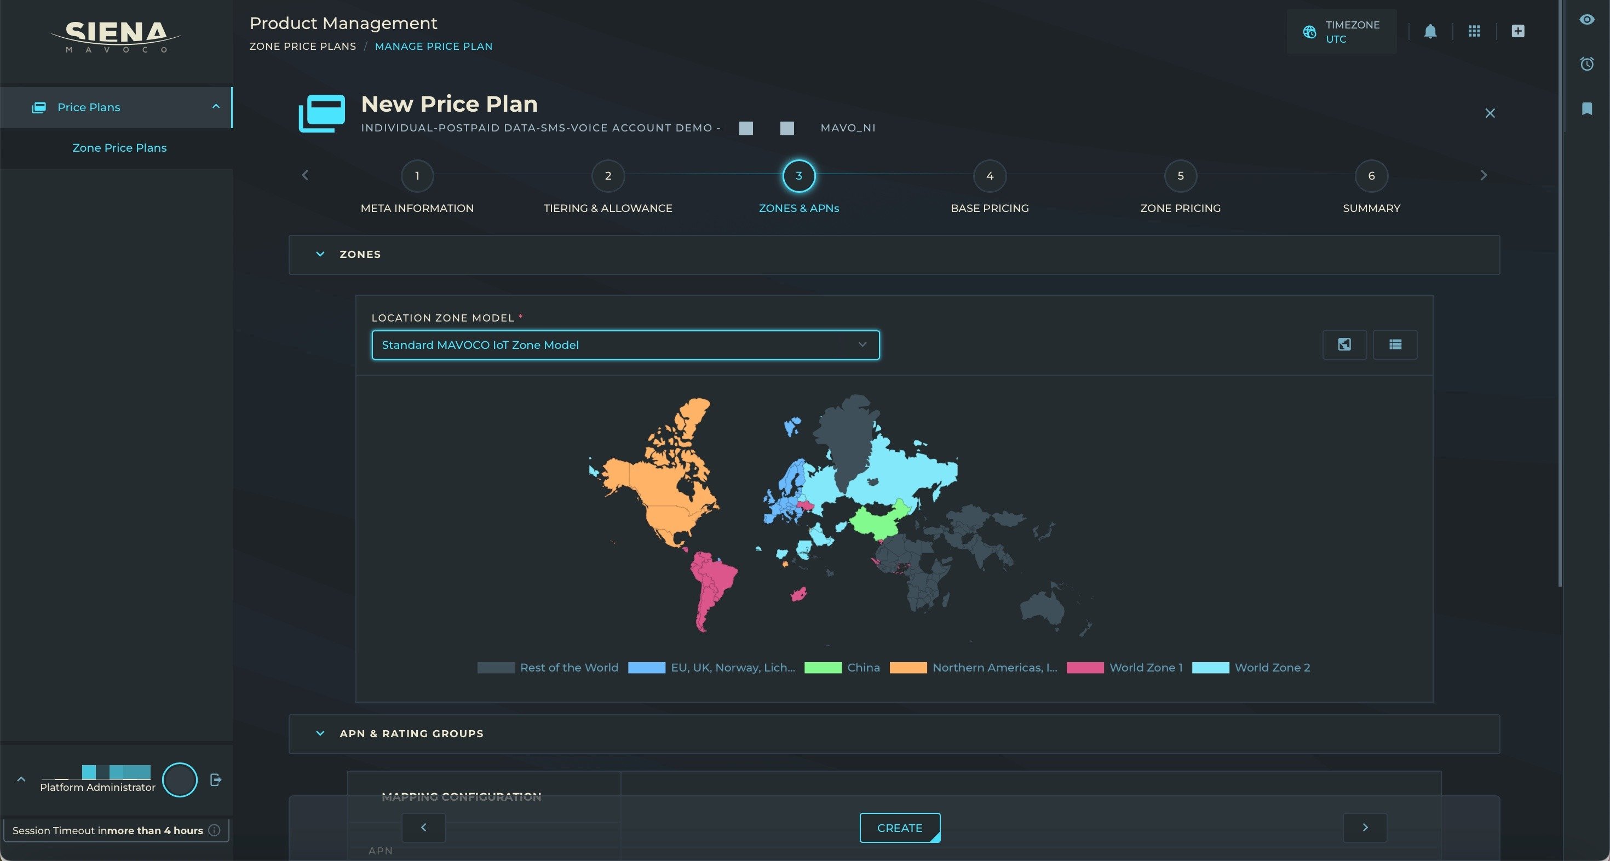Click the globe timezone icon
This screenshot has width=1610, height=861.
pyautogui.click(x=1309, y=32)
